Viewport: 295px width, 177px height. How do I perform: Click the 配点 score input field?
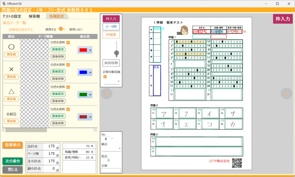[x=105, y=160]
